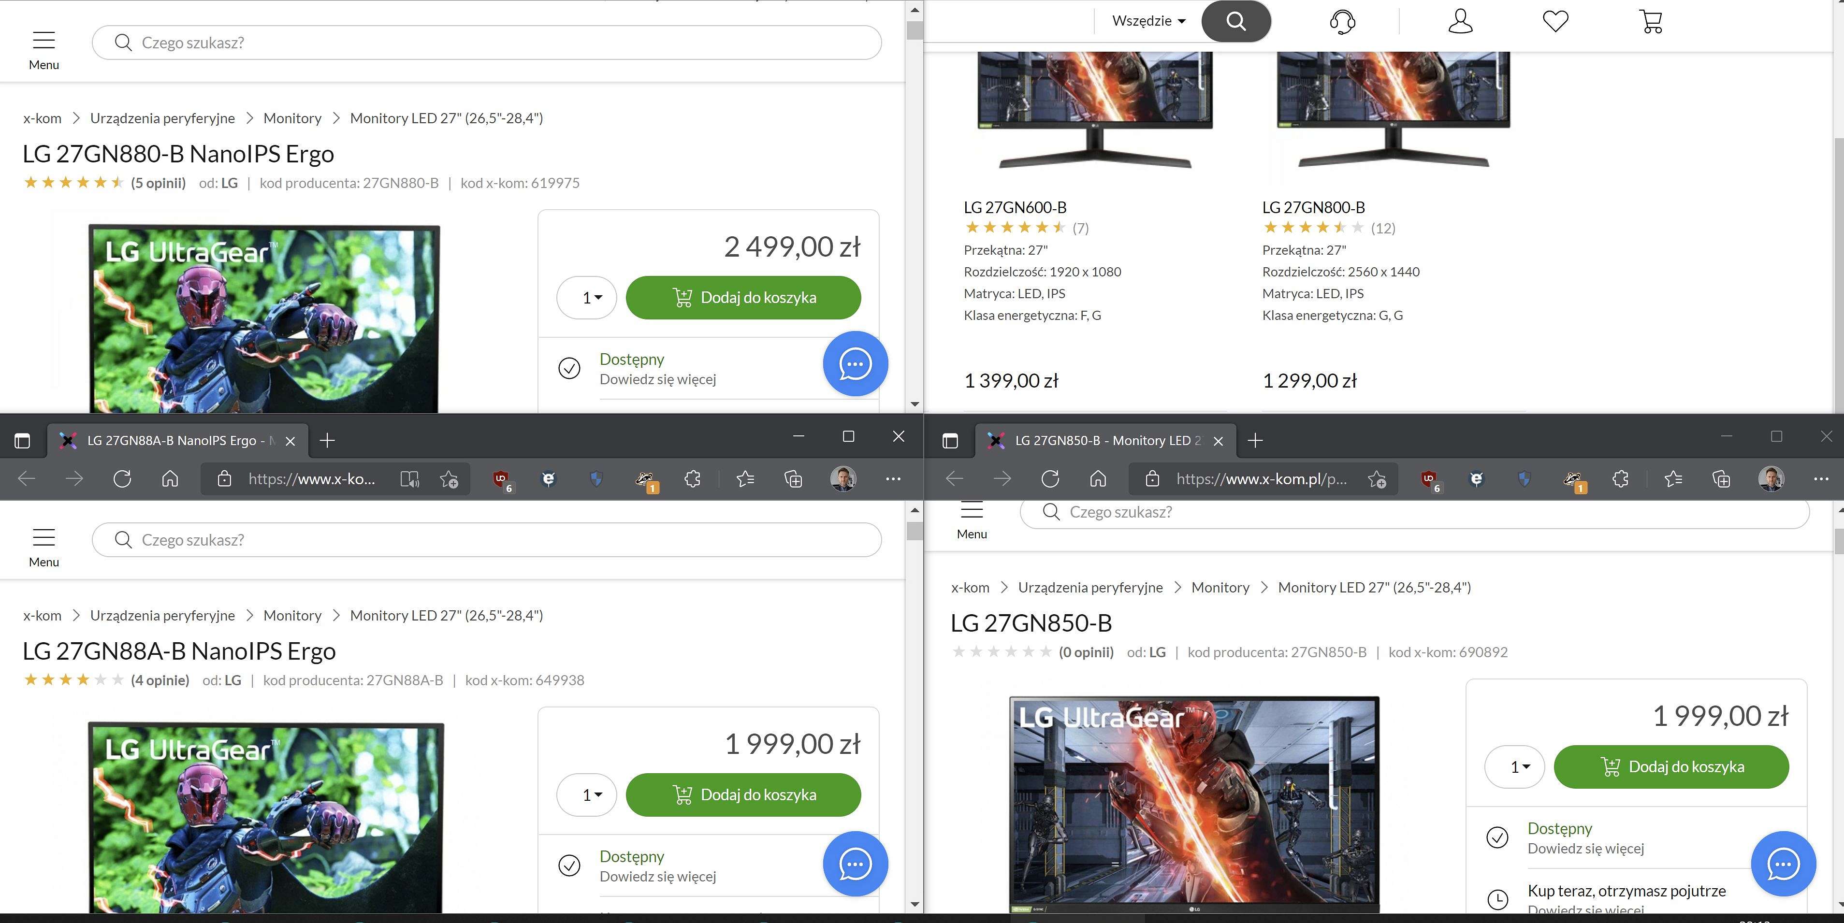Select the LG 27GN850-B browser tab
The height and width of the screenshot is (923, 1844).
pos(1105,440)
